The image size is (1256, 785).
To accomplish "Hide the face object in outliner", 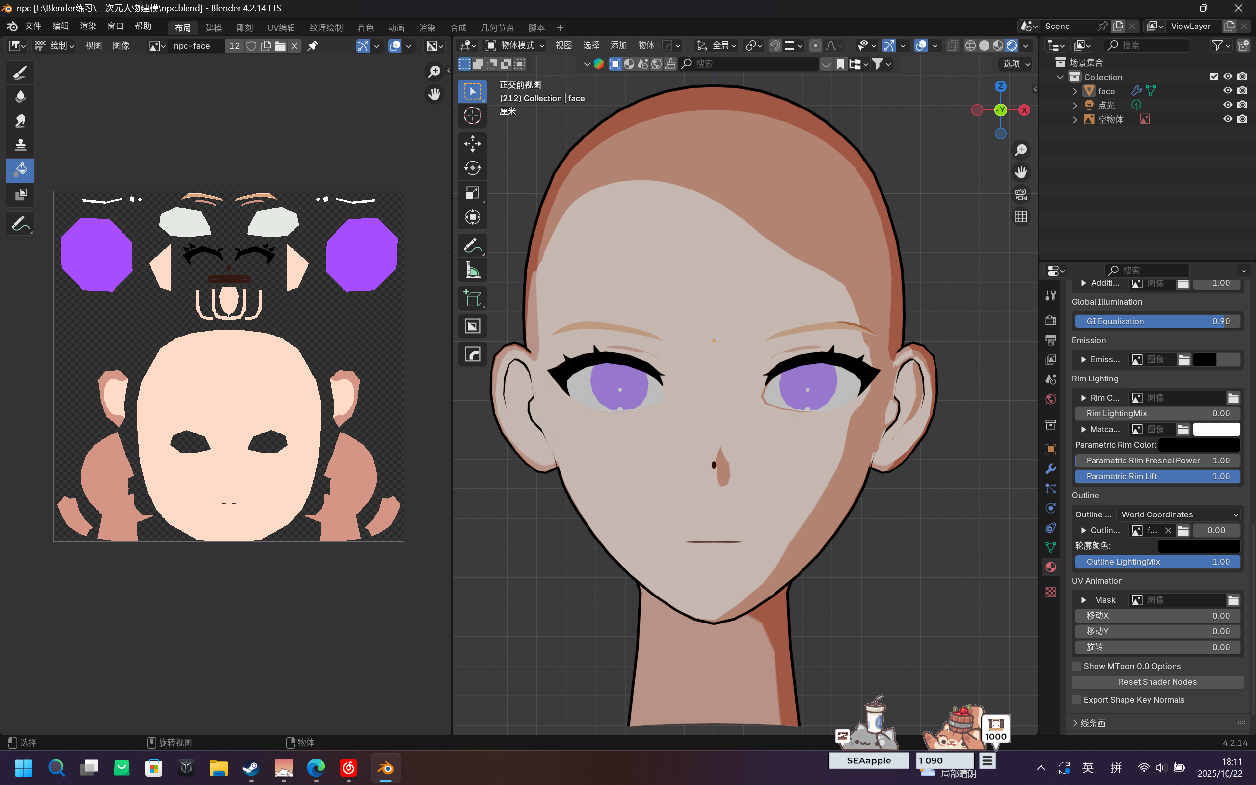I will pyautogui.click(x=1227, y=91).
